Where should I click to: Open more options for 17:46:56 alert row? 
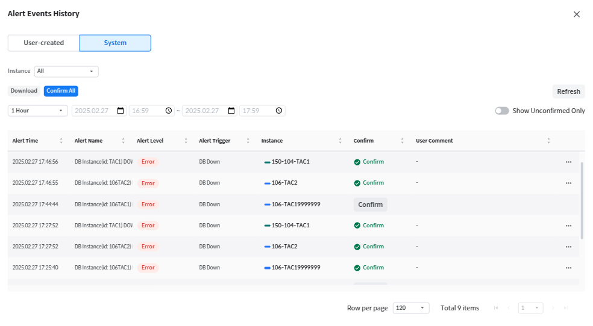click(x=568, y=162)
